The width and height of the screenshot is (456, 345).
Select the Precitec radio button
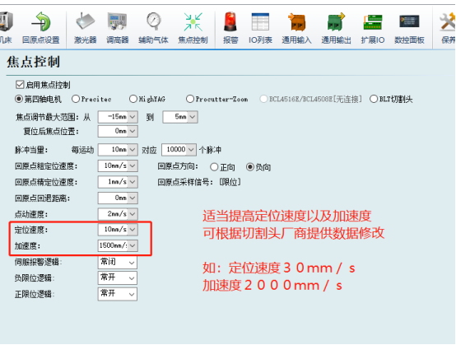point(76,99)
